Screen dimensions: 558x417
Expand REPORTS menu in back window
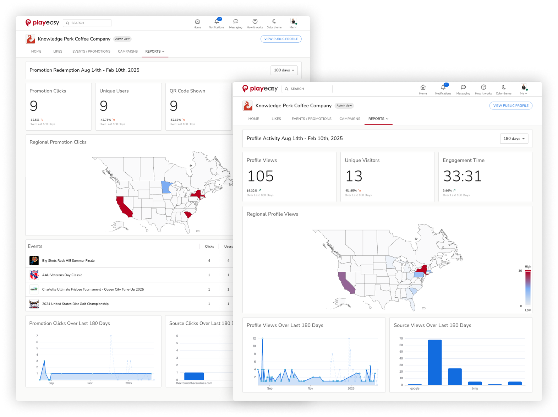(x=155, y=52)
